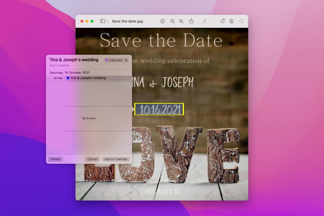This screenshot has height=216, width=324.
Task: Show the Markup toolbar
Action: coord(232,21)
